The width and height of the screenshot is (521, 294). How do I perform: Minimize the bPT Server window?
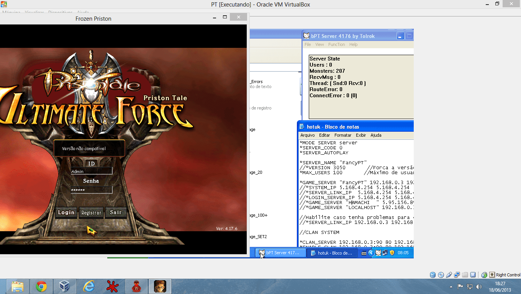[x=400, y=36]
